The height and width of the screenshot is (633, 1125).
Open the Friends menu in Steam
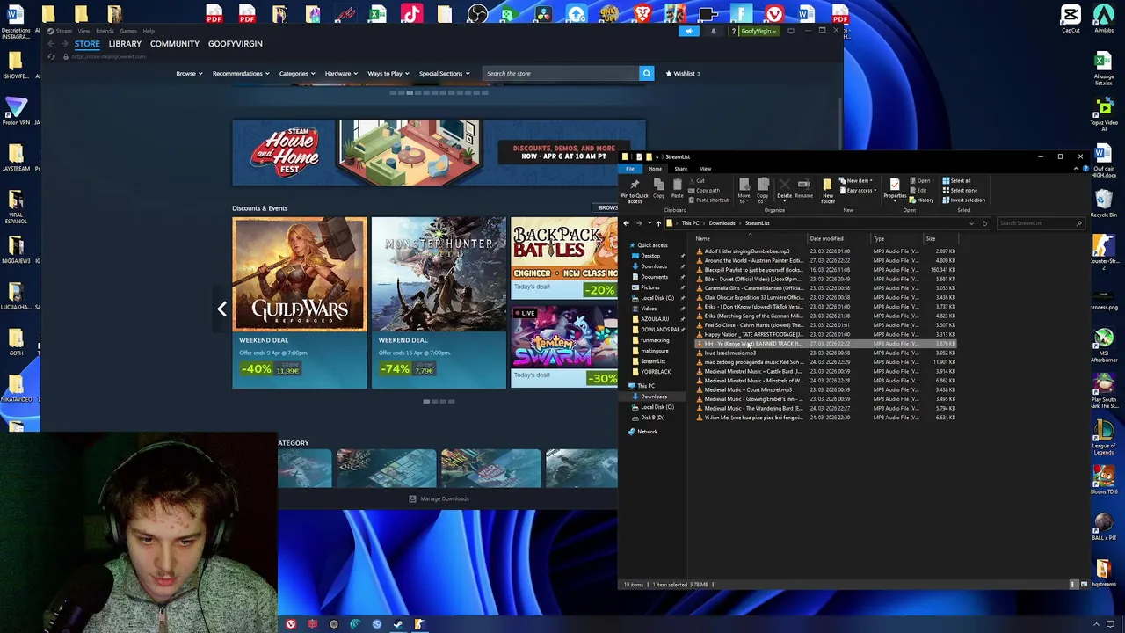tap(105, 31)
